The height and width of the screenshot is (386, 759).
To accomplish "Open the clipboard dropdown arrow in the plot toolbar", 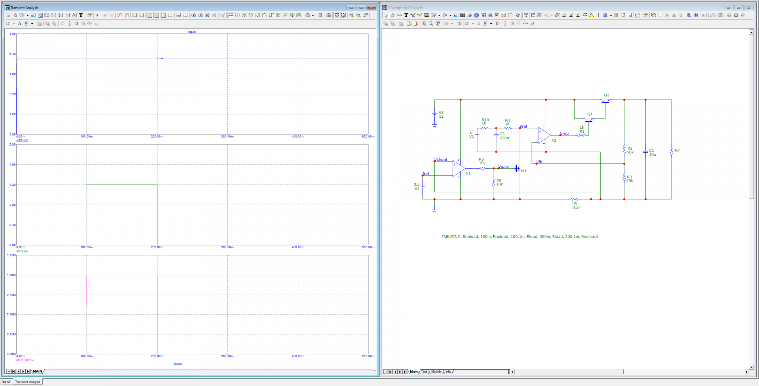I will pyautogui.click(x=313, y=15).
